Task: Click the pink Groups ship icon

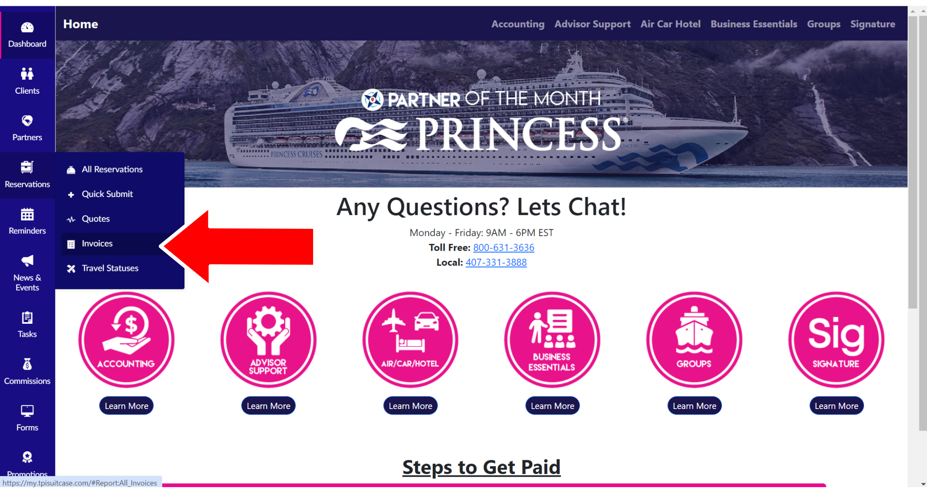Action: pos(694,339)
